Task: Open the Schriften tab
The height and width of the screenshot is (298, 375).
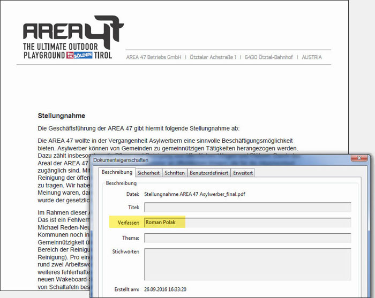Action: point(175,173)
